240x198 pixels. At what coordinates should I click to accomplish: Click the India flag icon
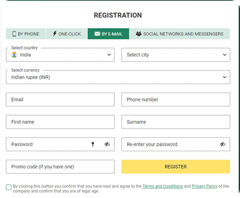(x=14, y=55)
